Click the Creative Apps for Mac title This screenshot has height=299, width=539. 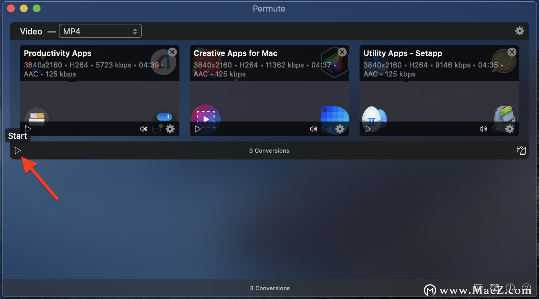(x=235, y=53)
